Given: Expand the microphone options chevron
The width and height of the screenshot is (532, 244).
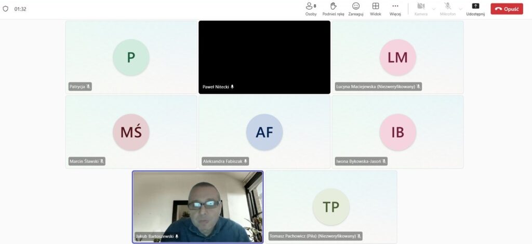Looking at the screenshot, I should pos(460,9).
